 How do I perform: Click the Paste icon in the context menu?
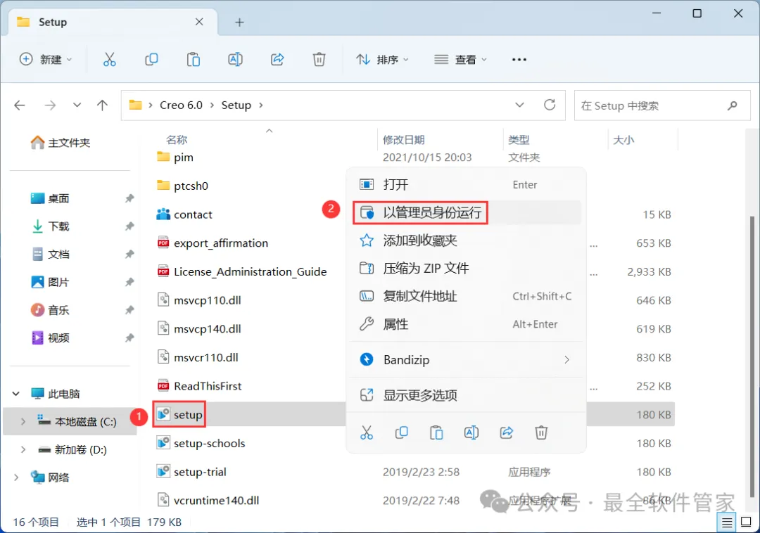(x=436, y=432)
